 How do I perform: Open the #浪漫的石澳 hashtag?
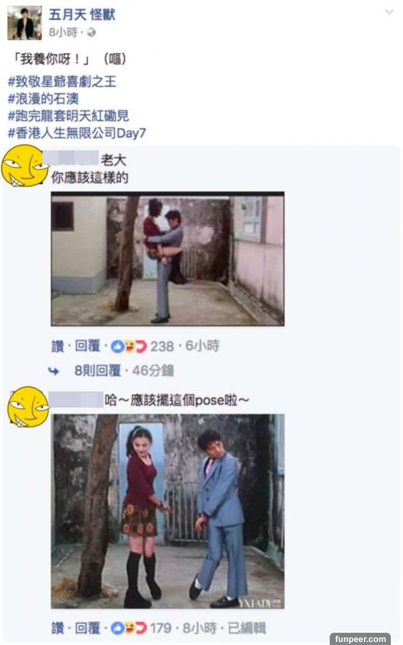tap(43, 99)
